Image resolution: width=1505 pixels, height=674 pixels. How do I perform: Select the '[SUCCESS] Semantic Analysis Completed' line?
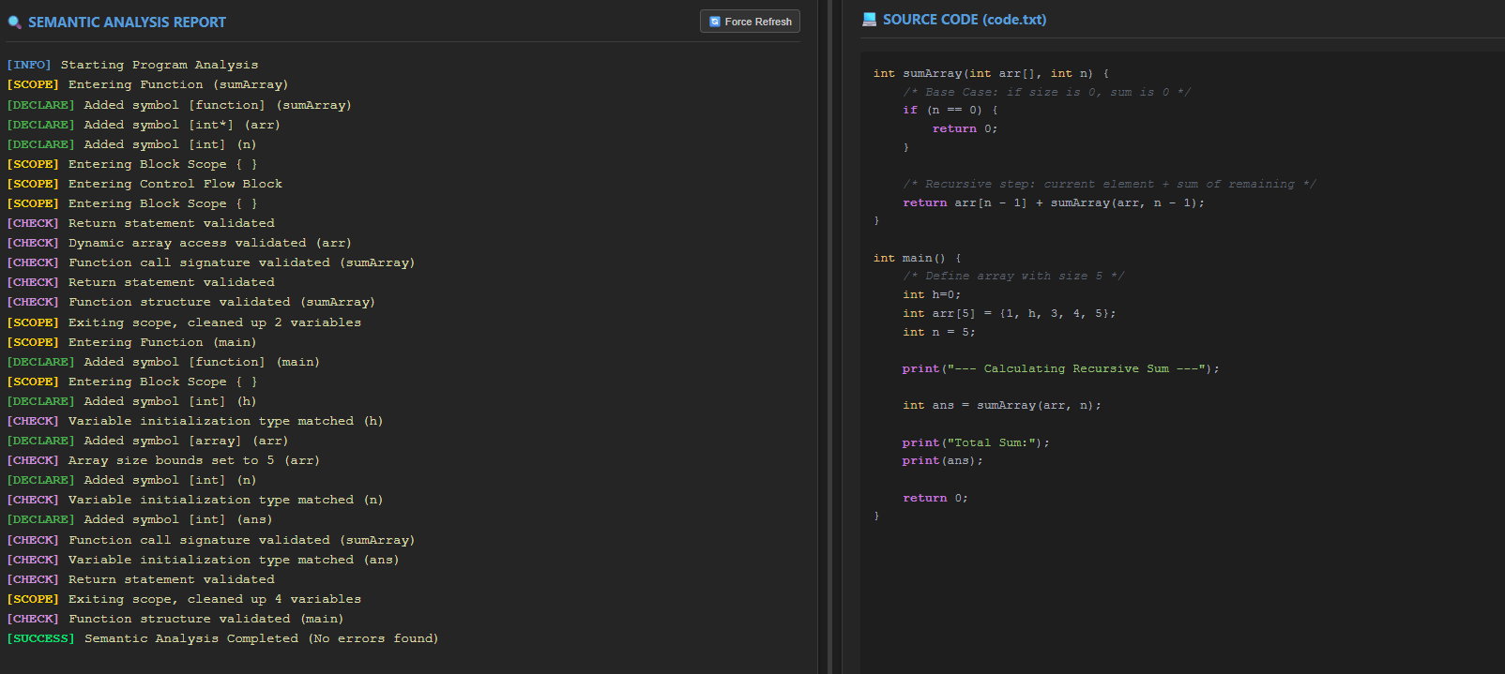pos(222,638)
